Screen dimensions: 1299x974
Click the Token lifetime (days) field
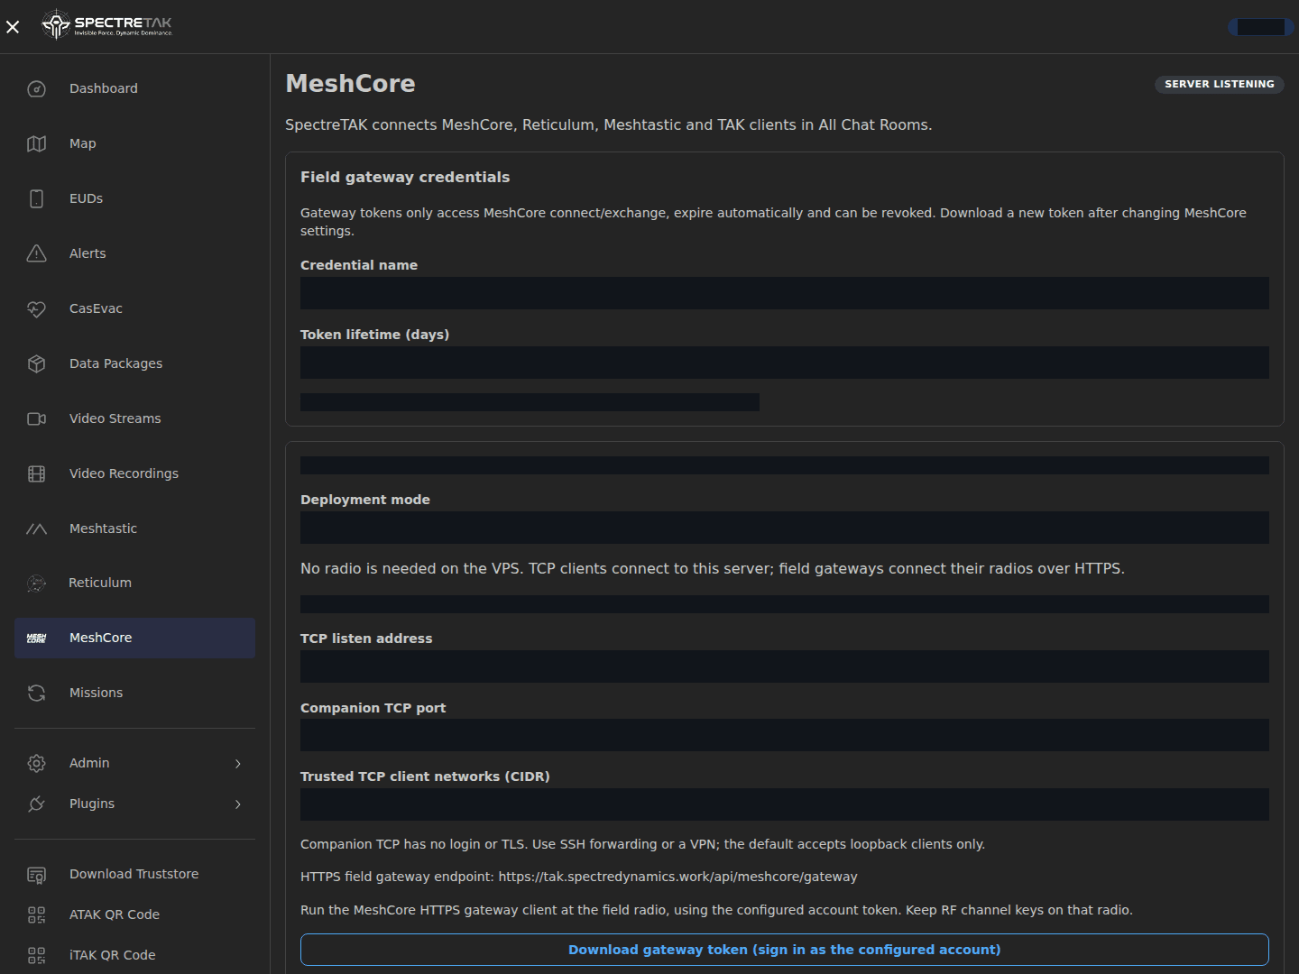tap(785, 363)
